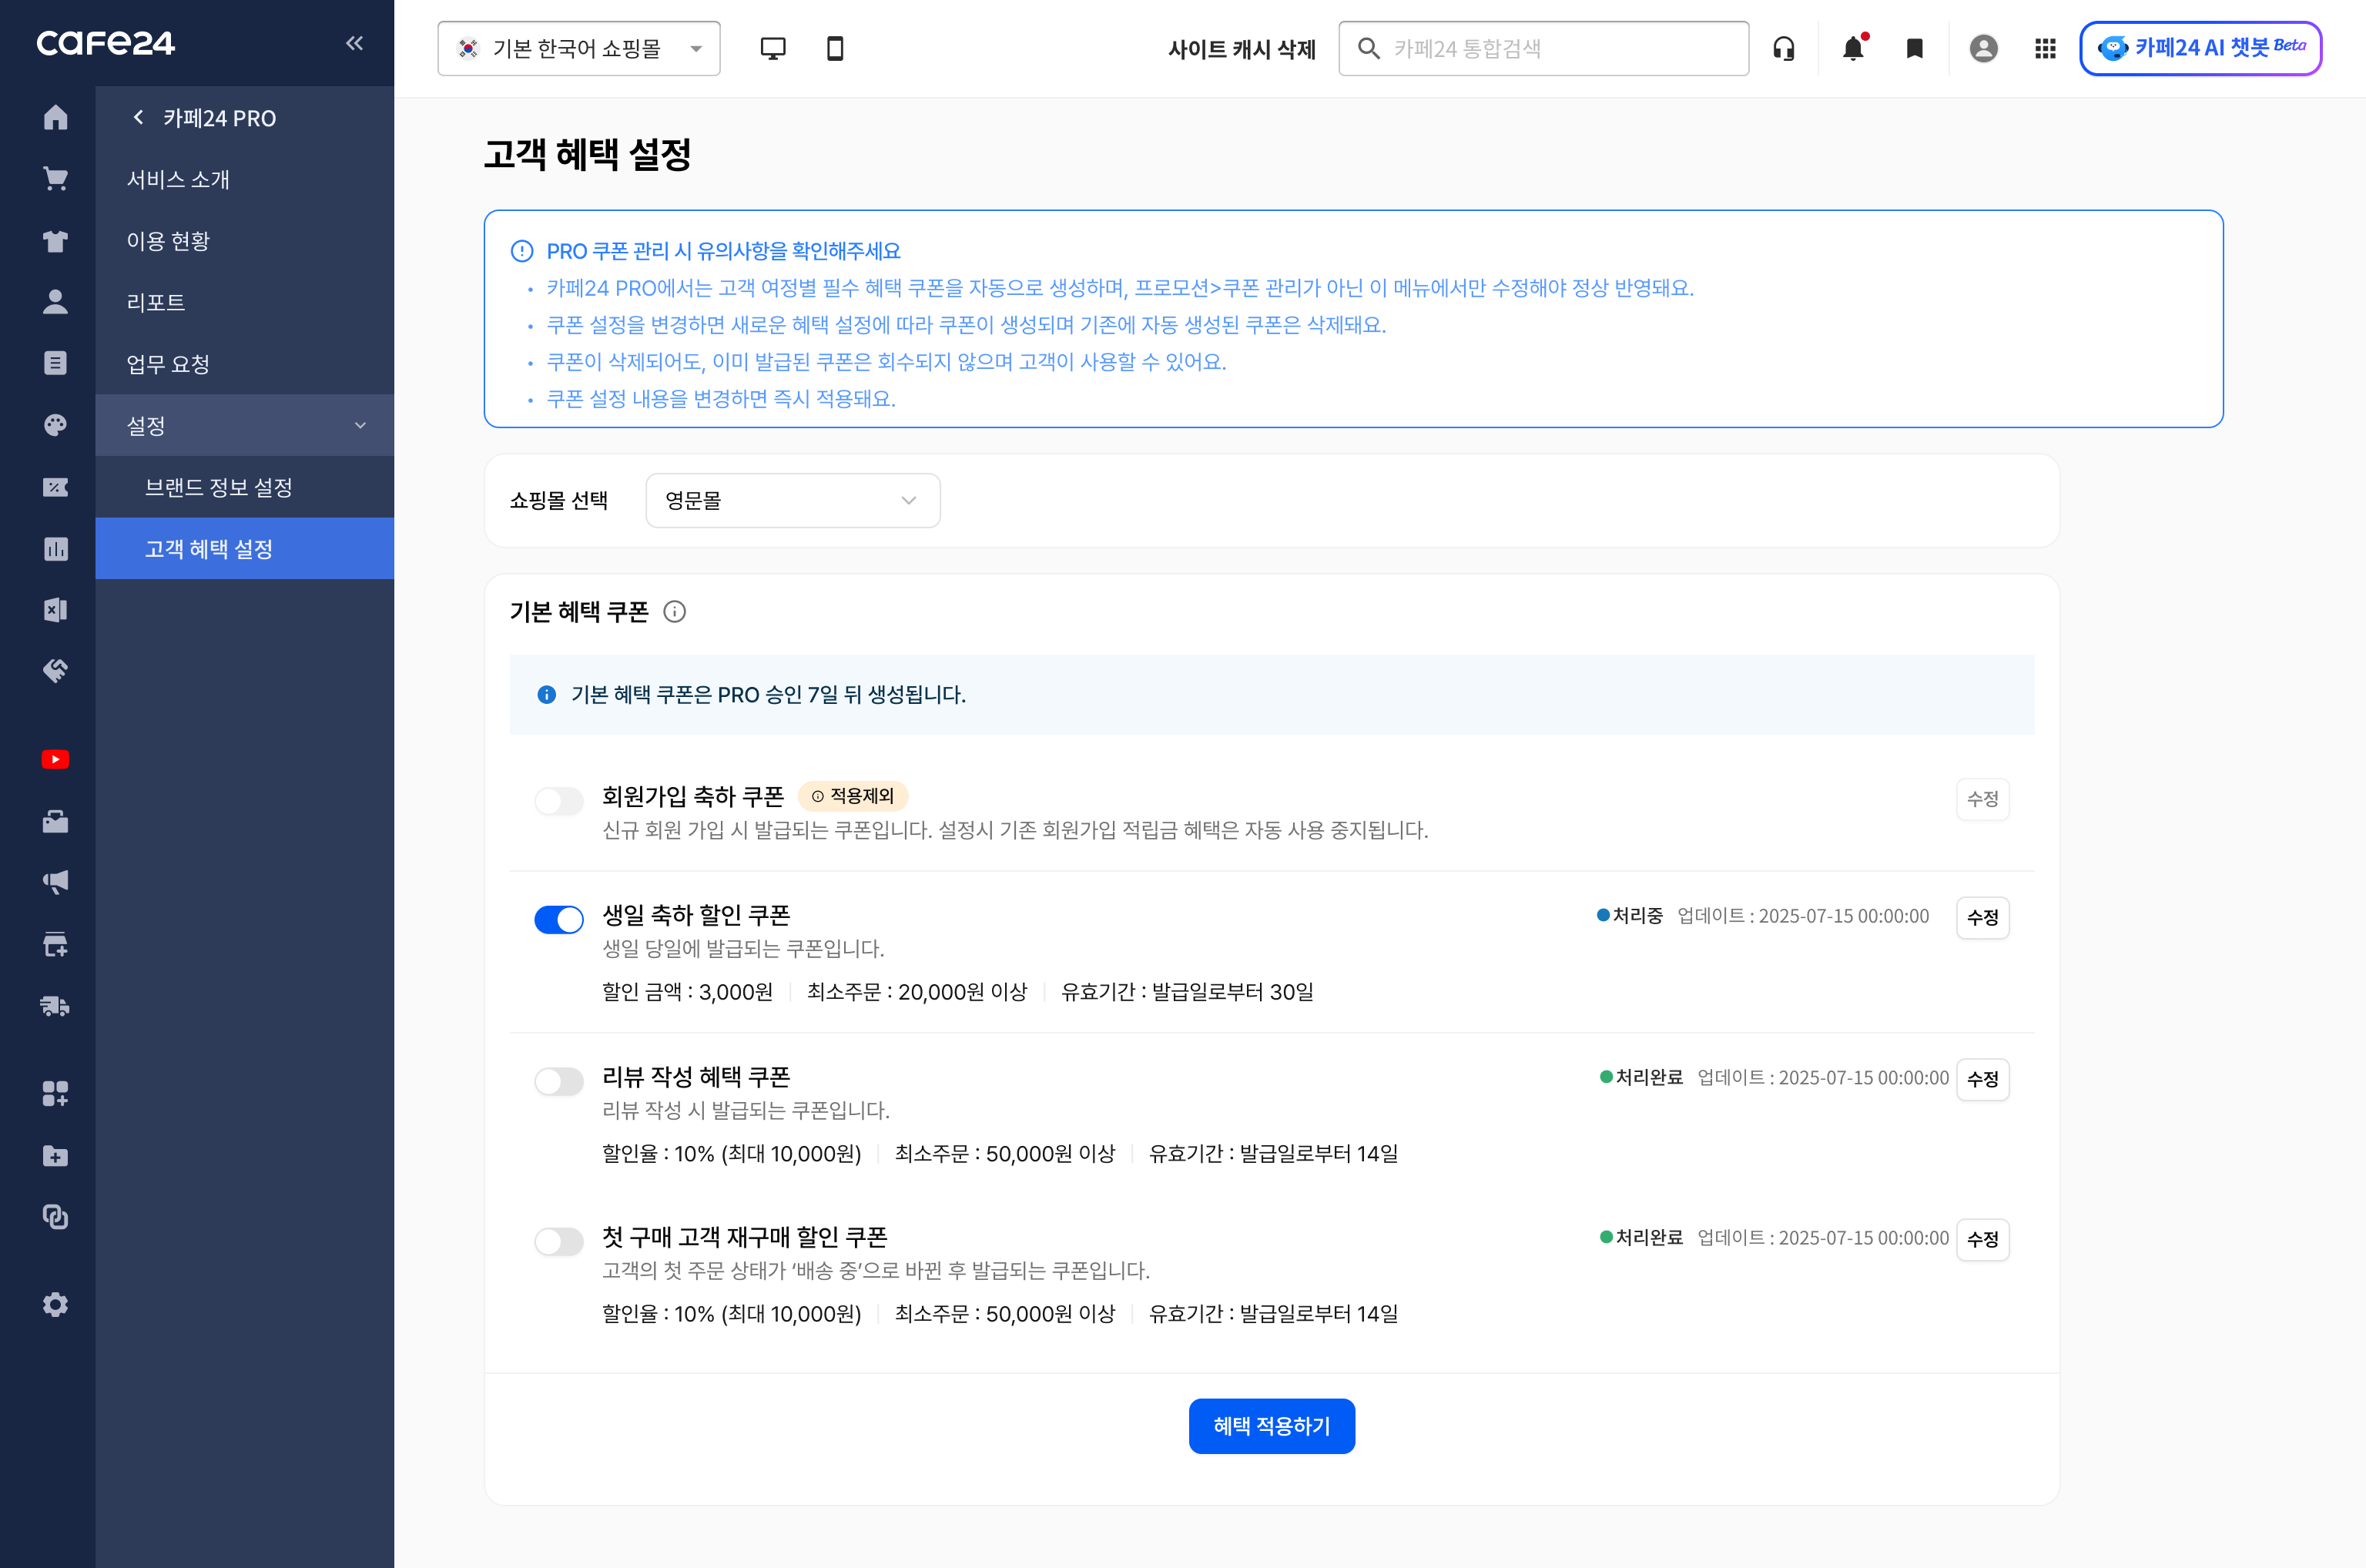Click 수정 button for 생일 축하 할인 쿠폰
Image resolution: width=2366 pixels, height=1568 pixels.
click(1982, 918)
